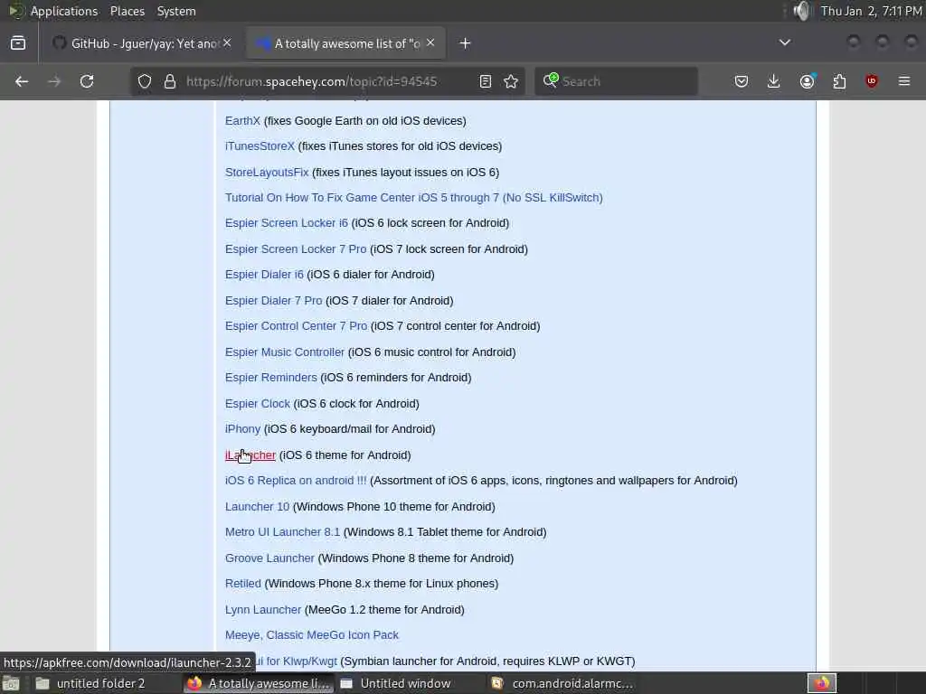
Task: Toggle reader view icon
Action: tap(486, 81)
